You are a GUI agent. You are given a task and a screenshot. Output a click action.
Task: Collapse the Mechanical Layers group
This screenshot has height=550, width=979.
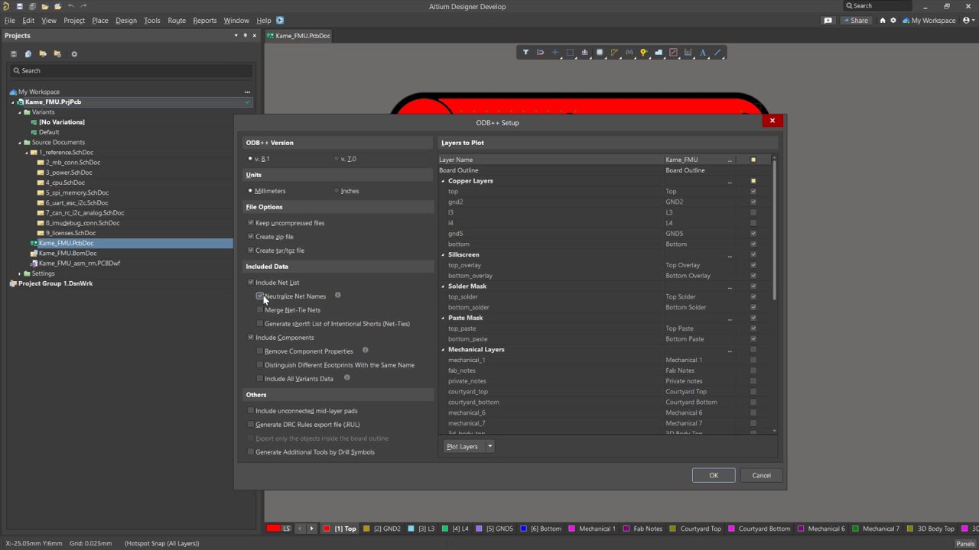443,350
